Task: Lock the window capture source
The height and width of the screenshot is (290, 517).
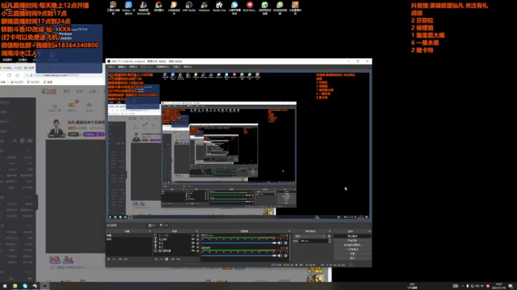Action: click(x=198, y=236)
